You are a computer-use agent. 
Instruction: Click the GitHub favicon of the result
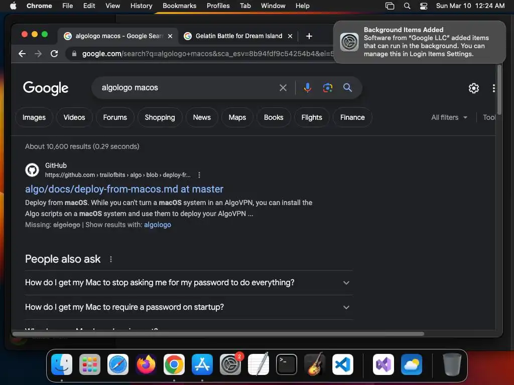[x=32, y=170]
